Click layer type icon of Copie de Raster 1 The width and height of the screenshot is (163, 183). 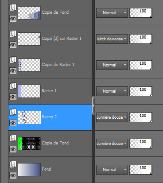pyautogui.click(x=13, y=60)
